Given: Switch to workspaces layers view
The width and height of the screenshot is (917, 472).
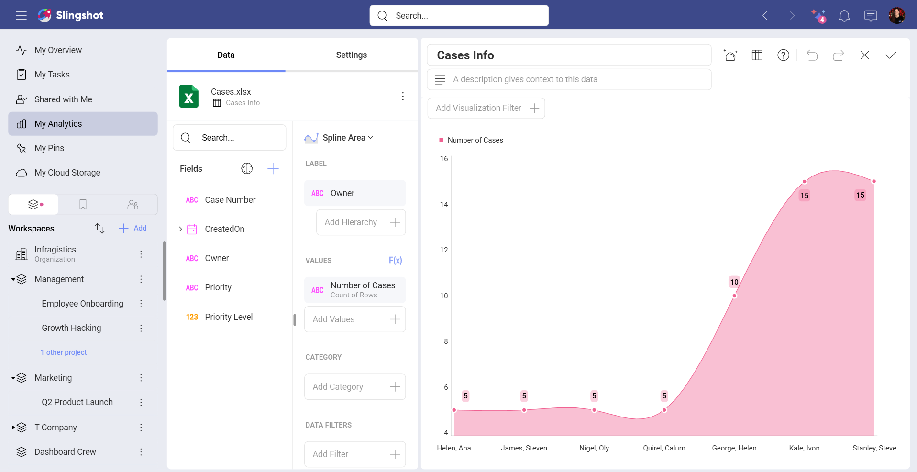Looking at the screenshot, I should 33,205.
